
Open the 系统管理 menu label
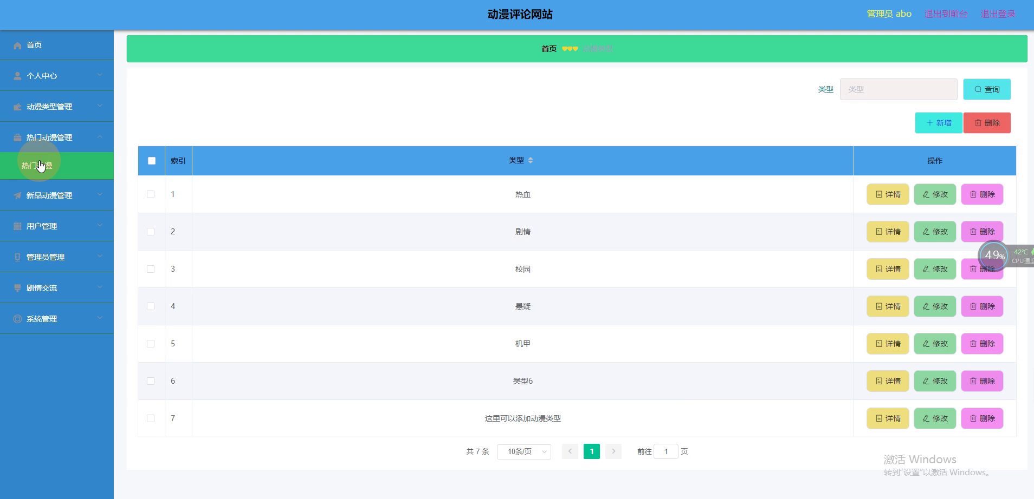pyautogui.click(x=42, y=319)
